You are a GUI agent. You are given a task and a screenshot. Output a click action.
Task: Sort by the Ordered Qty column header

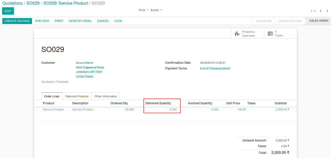tap(119, 103)
